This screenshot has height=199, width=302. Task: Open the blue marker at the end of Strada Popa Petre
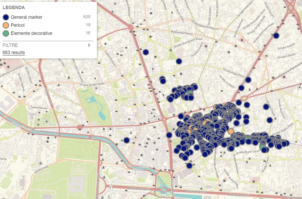coord(248,80)
